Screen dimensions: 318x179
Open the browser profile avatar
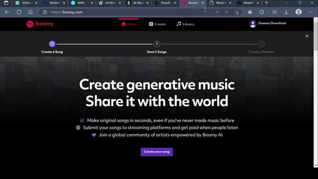click(x=298, y=12)
